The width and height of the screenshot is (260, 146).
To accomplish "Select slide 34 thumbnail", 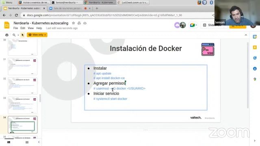I will 23,125.
